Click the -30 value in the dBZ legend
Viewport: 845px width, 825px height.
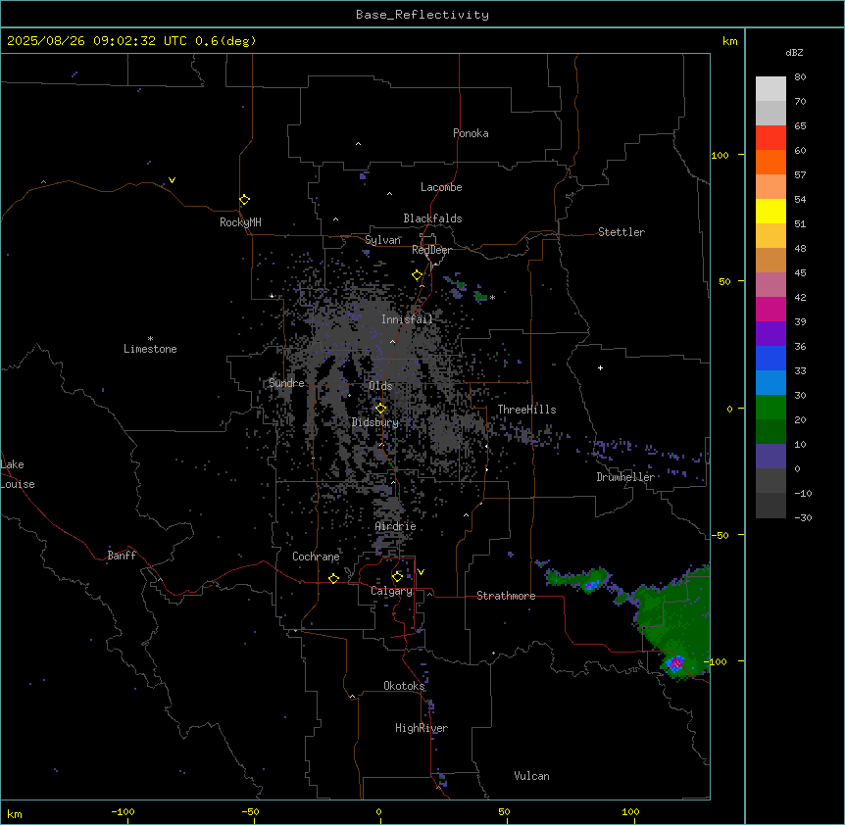point(803,517)
